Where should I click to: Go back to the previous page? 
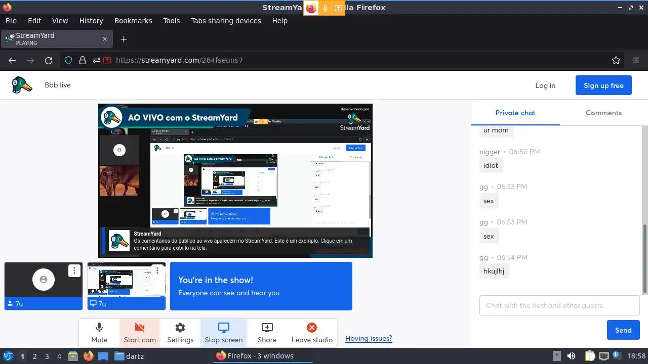[12, 60]
